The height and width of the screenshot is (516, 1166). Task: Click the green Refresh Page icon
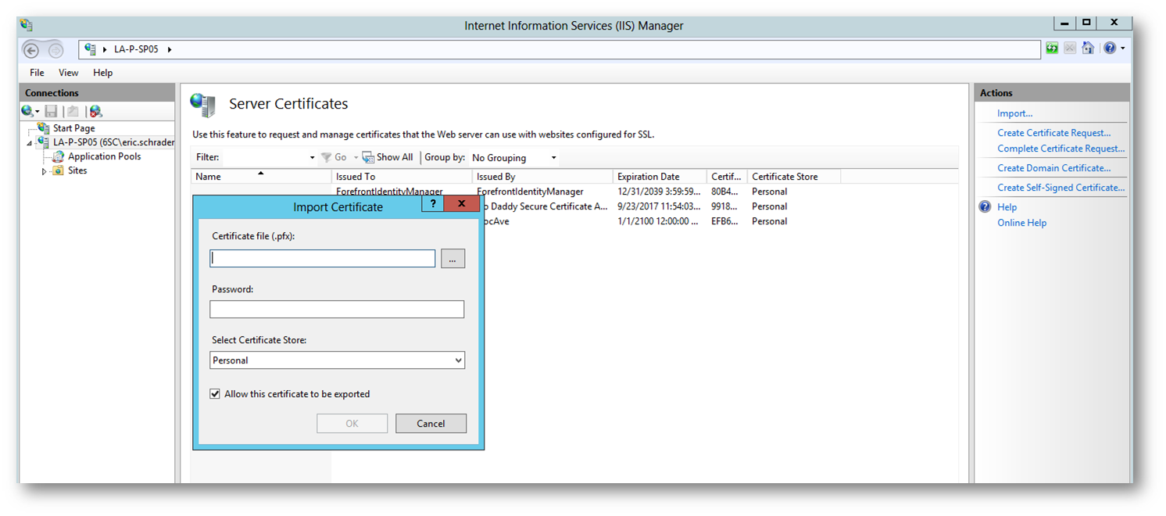point(1052,48)
